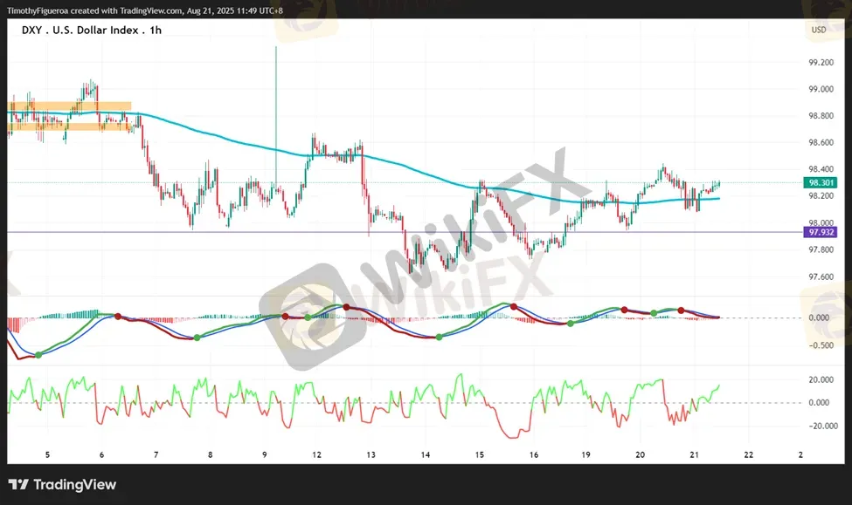Click the TradingView logo icon
Viewport: 852px width, 505px height.
coord(17,485)
